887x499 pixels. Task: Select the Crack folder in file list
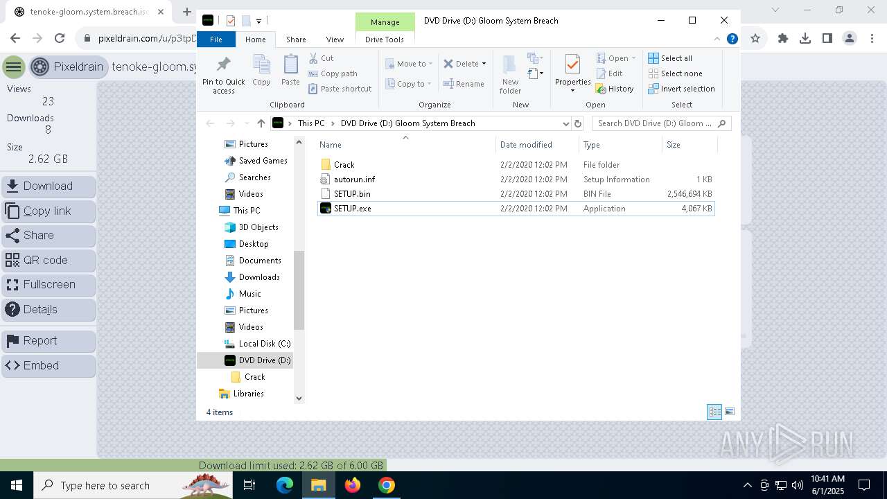click(x=344, y=165)
